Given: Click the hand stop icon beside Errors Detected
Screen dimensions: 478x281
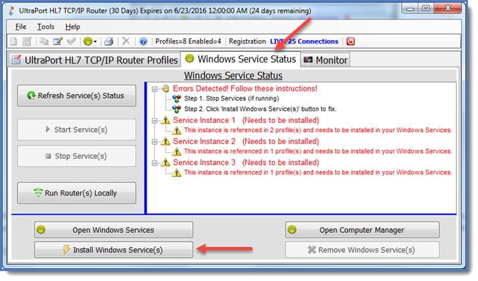Looking at the screenshot, I should tap(166, 88).
